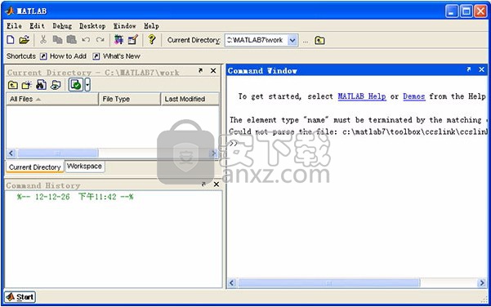The width and height of the screenshot is (491, 307).
Task: Select the 12-12-26 history timestamp entry
Action: pos(75,197)
